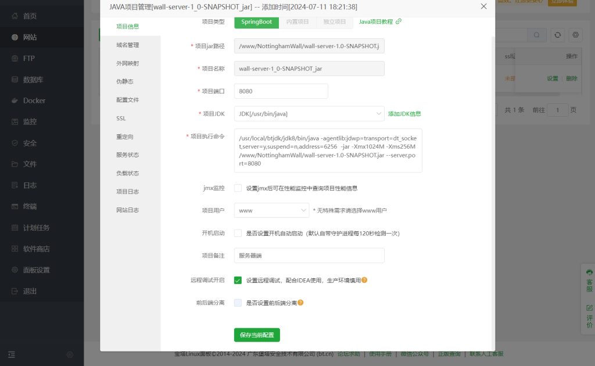The image size is (595, 366).
Task: Click 删除 link in background table row
Action: (572, 78)
